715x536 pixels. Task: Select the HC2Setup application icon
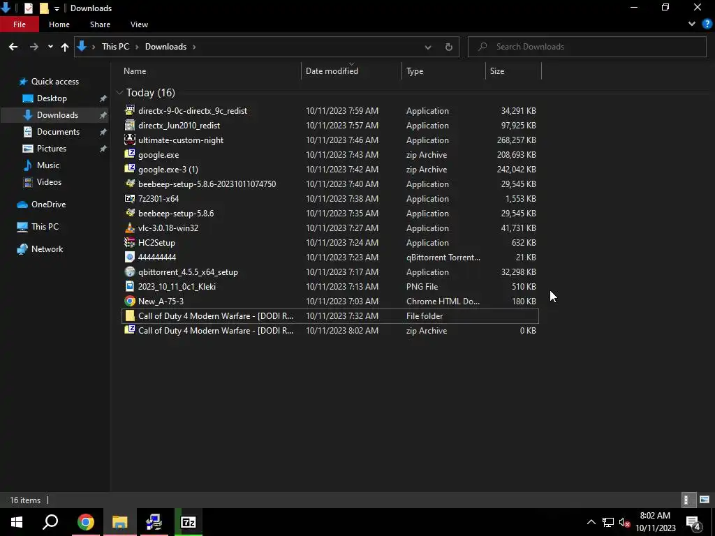(x=130, y=242)
